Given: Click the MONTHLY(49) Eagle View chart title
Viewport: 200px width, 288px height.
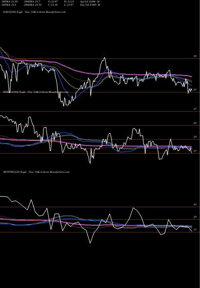Looking at the screenshot, I should tap(36, 172).
